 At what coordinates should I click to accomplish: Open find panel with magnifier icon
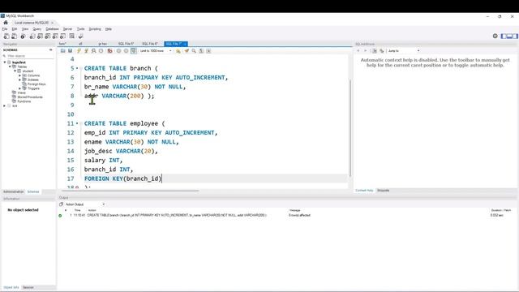point(194,51)
